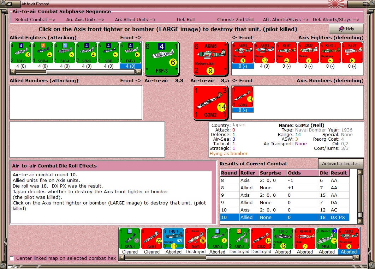Click the Cleared SBD-1 unit in results strip

coord(130,239)
